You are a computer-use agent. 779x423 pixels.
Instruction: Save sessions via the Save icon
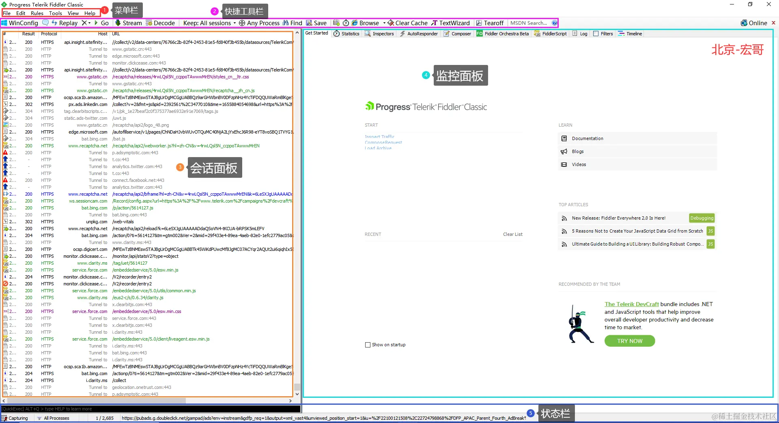tap(309, 23)
